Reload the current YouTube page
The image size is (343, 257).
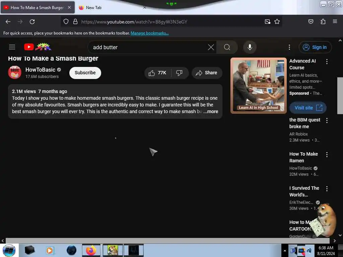pyautogui.click(x=32, y=22)
